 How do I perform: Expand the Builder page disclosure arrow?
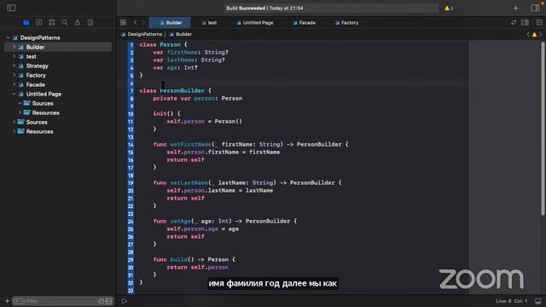(15, 47)
